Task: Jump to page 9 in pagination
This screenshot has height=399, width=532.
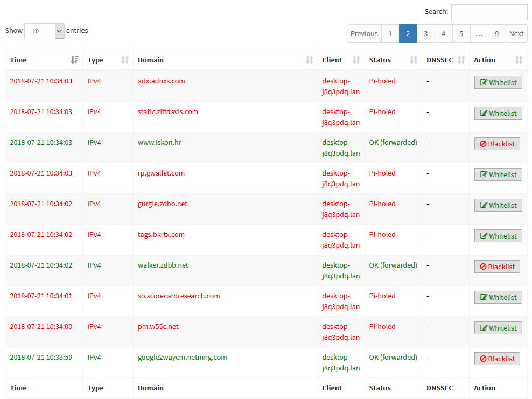Action: [496, 33]
